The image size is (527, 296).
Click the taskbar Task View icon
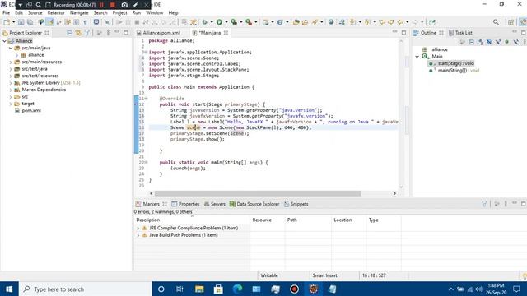pos(180,289)
